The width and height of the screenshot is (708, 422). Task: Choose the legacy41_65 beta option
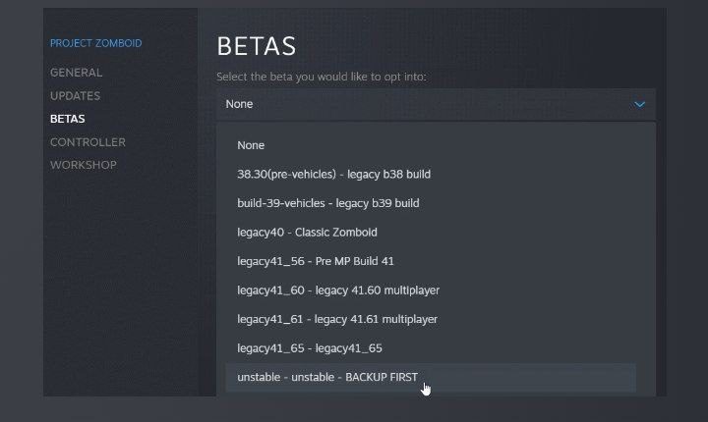pyautogui.click(x=310, y=348)
